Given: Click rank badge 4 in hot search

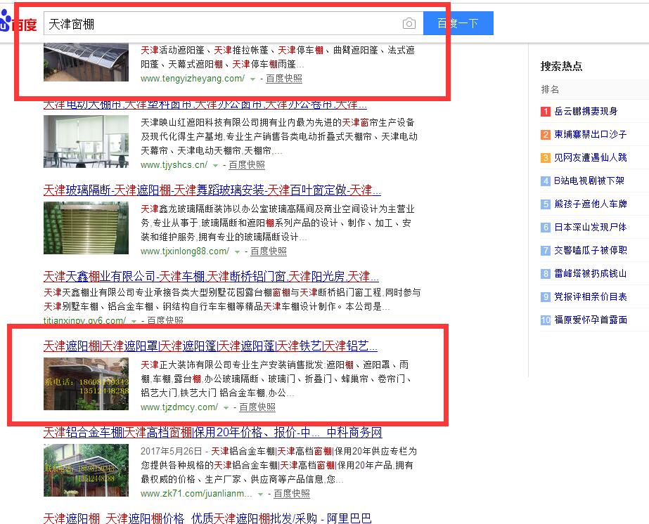Looking at the screenshot, I should coord(546,181).
